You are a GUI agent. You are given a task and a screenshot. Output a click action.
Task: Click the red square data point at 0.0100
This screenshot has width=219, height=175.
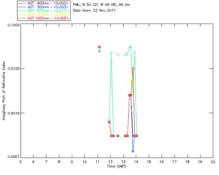coord(133,68)
